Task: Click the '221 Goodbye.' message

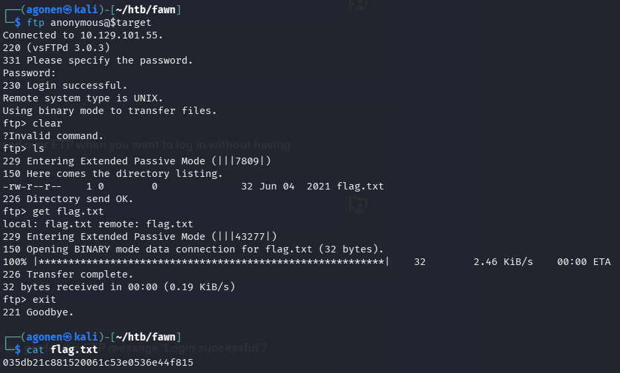Action: tap(38, 312)
